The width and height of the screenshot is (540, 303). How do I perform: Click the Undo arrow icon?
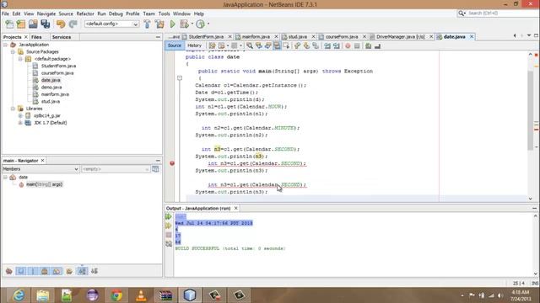[61, 24]
